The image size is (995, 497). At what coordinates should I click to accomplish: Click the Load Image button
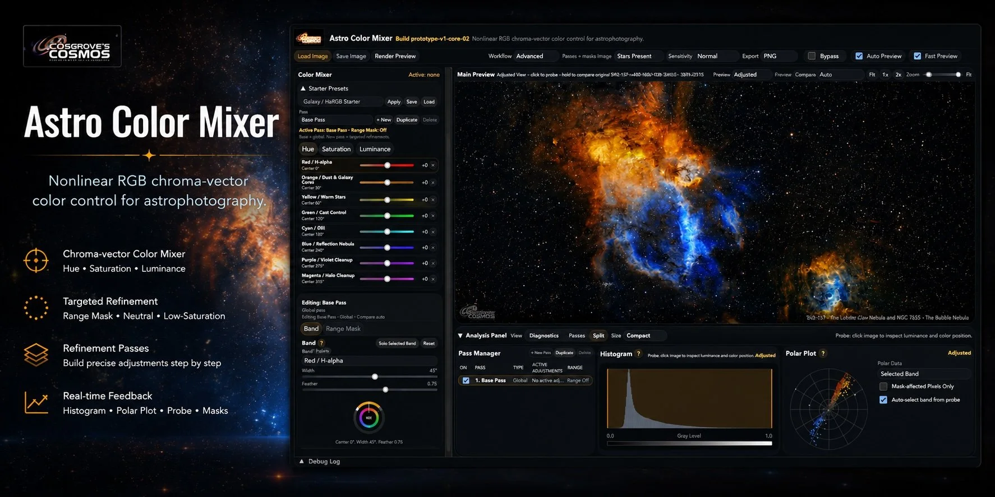312,56
